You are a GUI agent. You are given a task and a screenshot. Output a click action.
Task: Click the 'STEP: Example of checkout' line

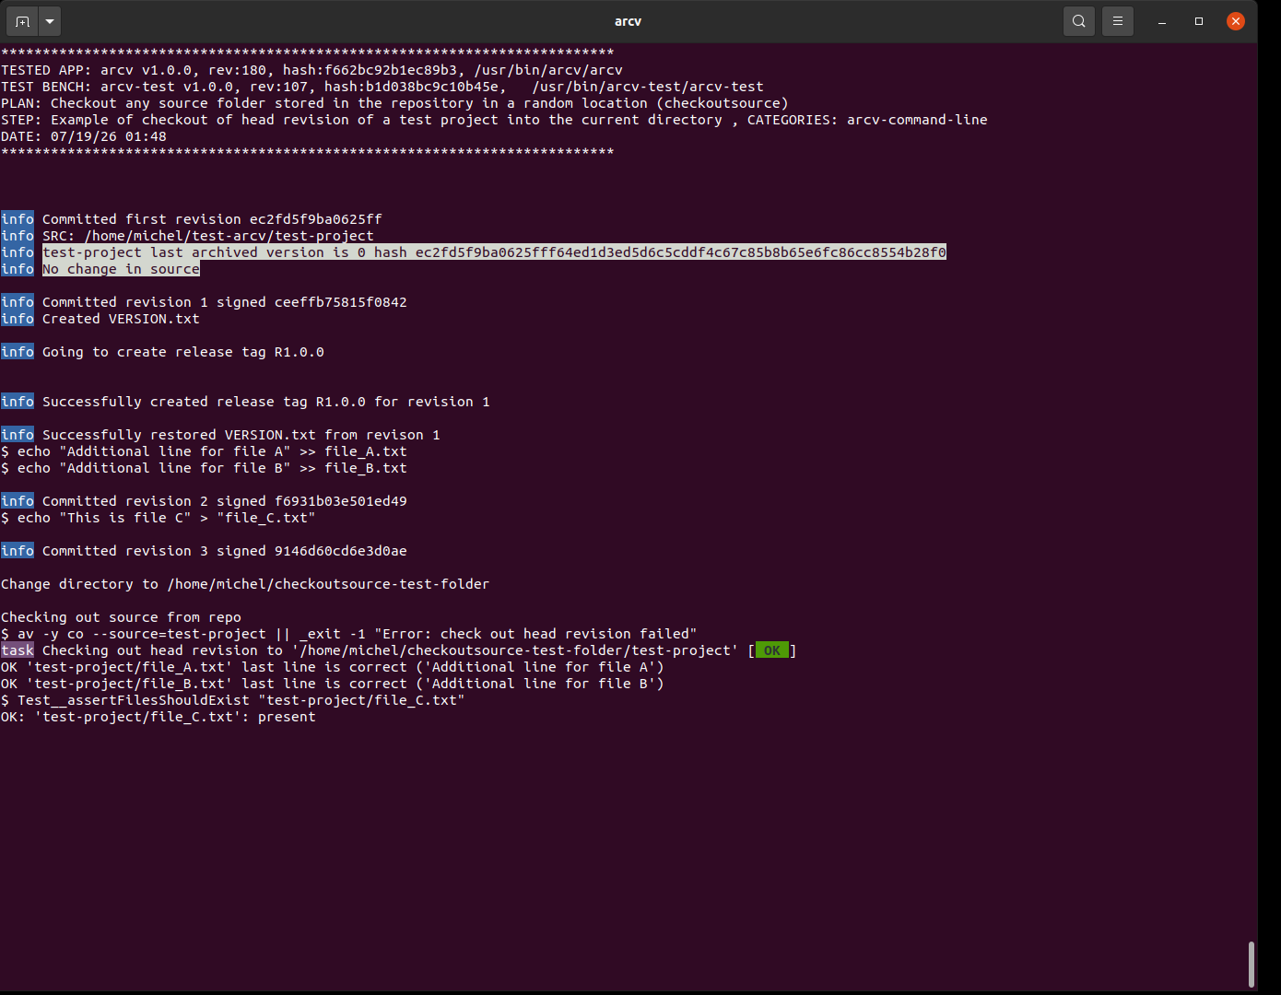(494, 120)
